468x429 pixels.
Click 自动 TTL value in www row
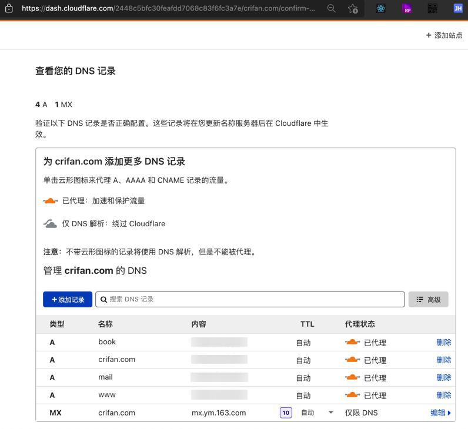[x=303, y=396]
